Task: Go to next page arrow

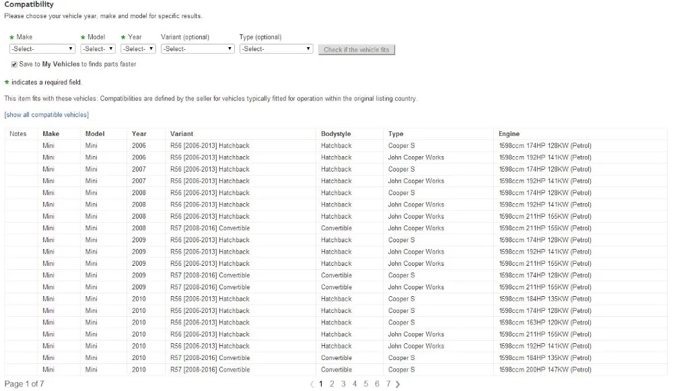Action: [x=398, y=384]
